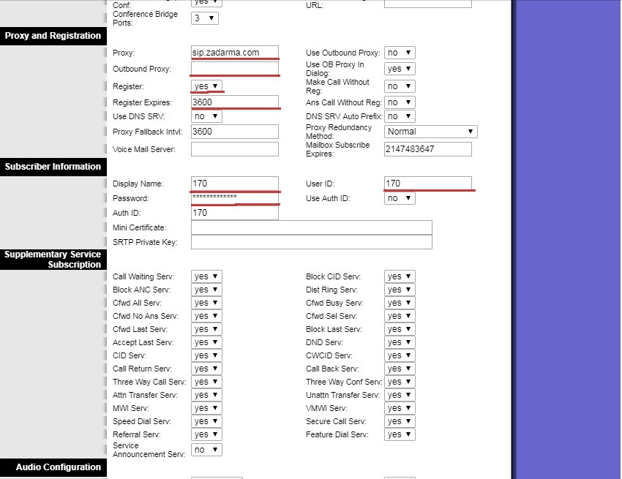Open the Secure Call Serv dropdown
Viewport: 622px width, 479px height.
[x=400, y=421]
